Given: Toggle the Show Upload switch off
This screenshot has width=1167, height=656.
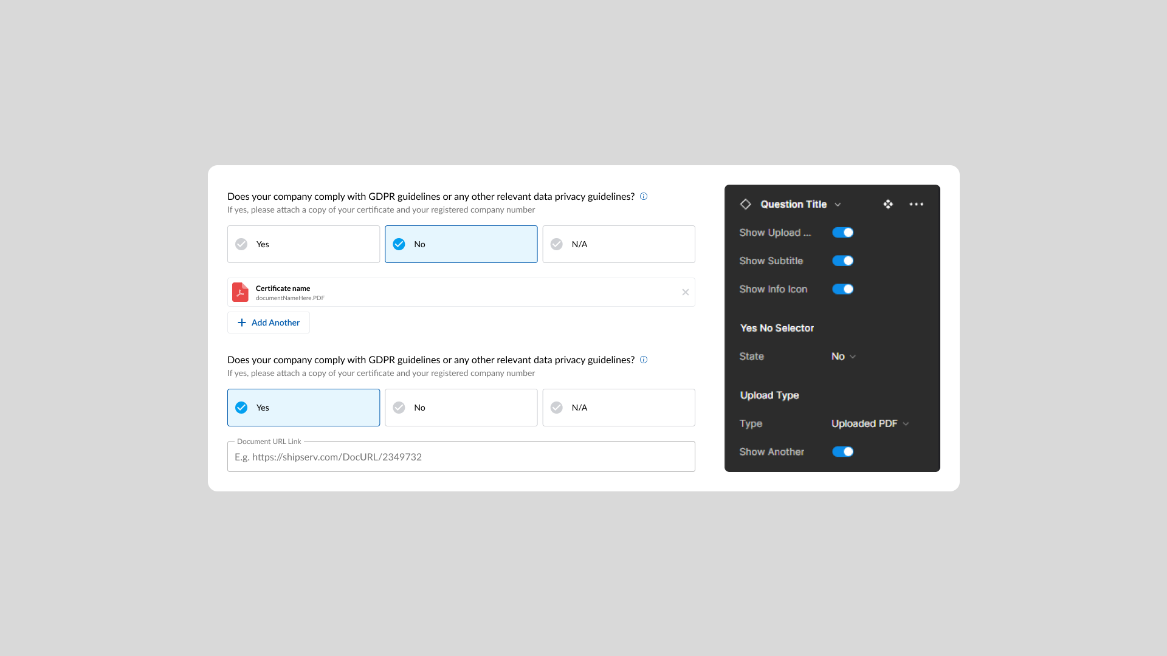Looking at the screenshot, I should (x=842, y=233).
